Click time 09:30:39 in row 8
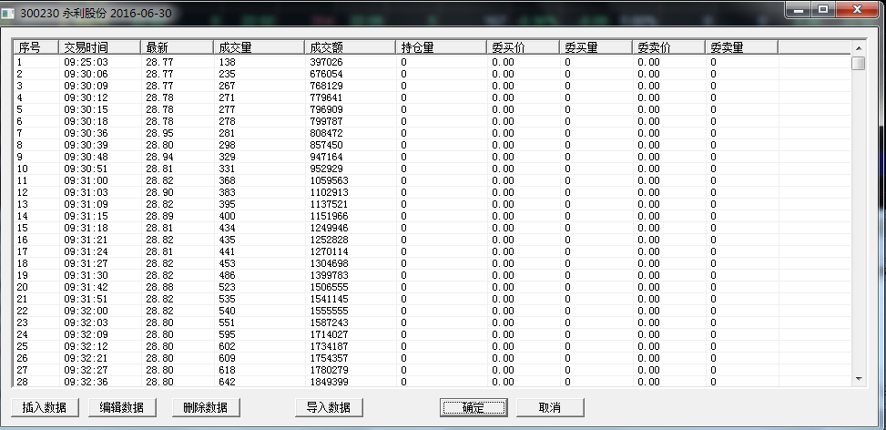This screenshot has height=430, width=886. click(x=86, y=145)
